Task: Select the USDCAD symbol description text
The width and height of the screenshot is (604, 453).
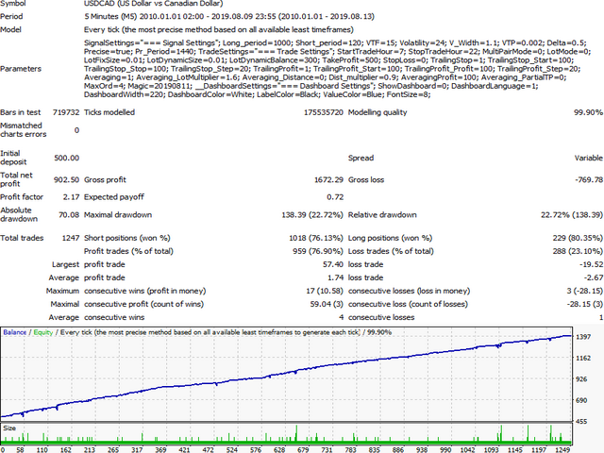Action: [153, 4]
